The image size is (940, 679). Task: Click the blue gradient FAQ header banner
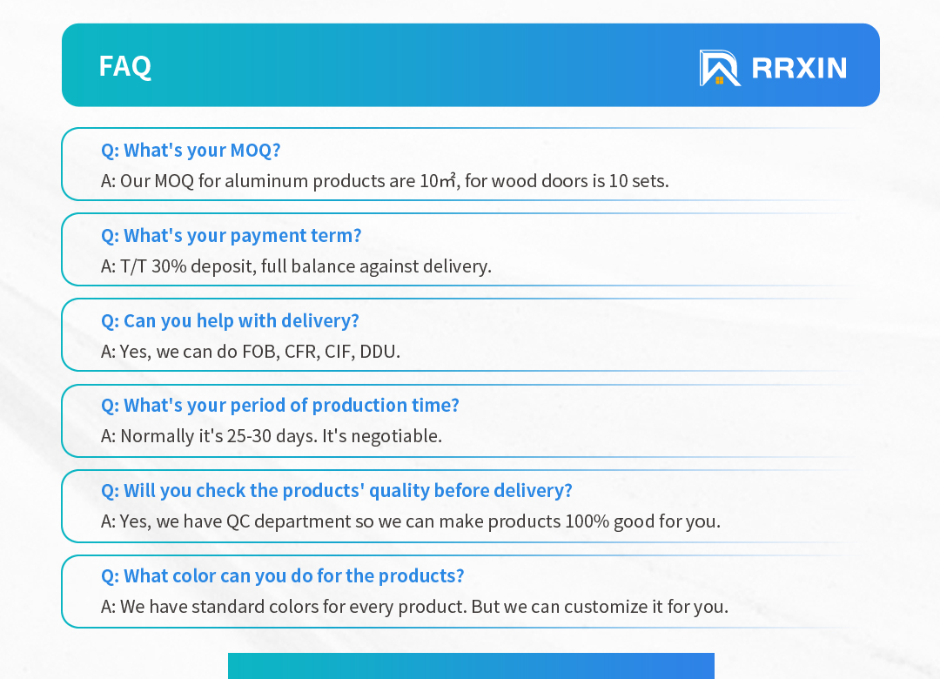pyautogui.click(x=471, y=65)
